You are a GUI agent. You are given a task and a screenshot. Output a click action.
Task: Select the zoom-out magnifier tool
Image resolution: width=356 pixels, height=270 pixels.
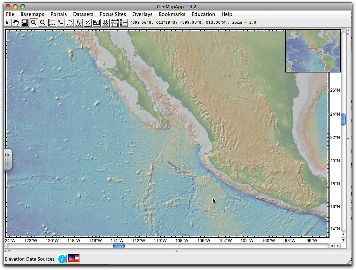42,23
